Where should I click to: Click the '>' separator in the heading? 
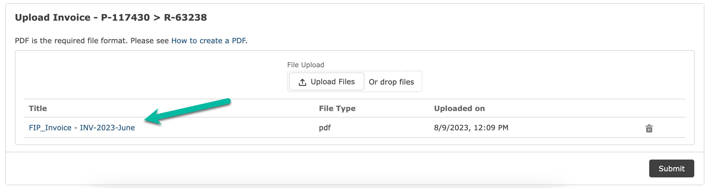[x=157, y=18]
